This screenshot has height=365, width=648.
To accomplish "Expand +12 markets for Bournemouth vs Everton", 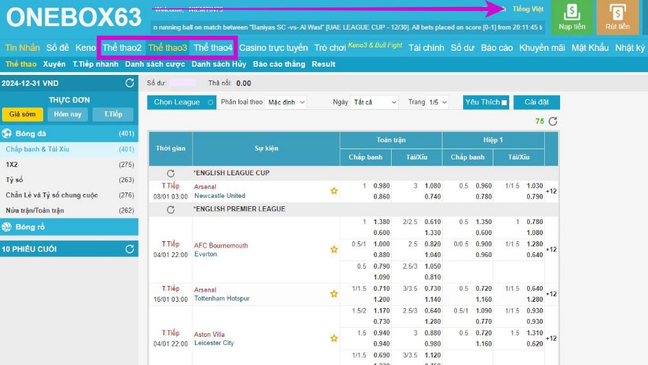I will (x=551, y=250).
